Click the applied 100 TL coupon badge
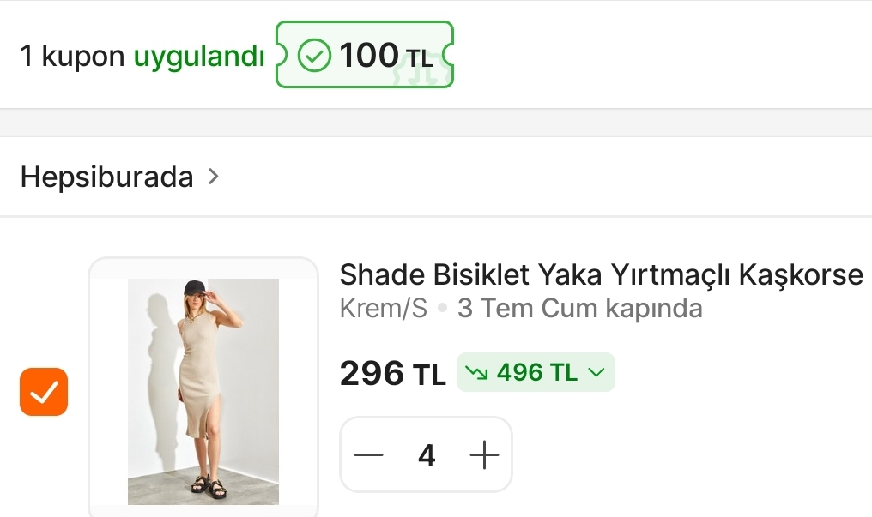The height and width of the screenshot is (517, 872). (365, 54)
